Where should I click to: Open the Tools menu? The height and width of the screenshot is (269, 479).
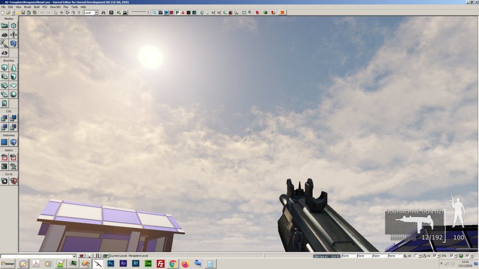tap(74, 7)
